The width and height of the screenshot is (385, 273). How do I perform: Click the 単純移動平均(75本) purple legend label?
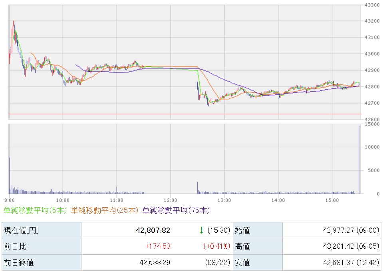pyautogui.click(x=176, y=210)
